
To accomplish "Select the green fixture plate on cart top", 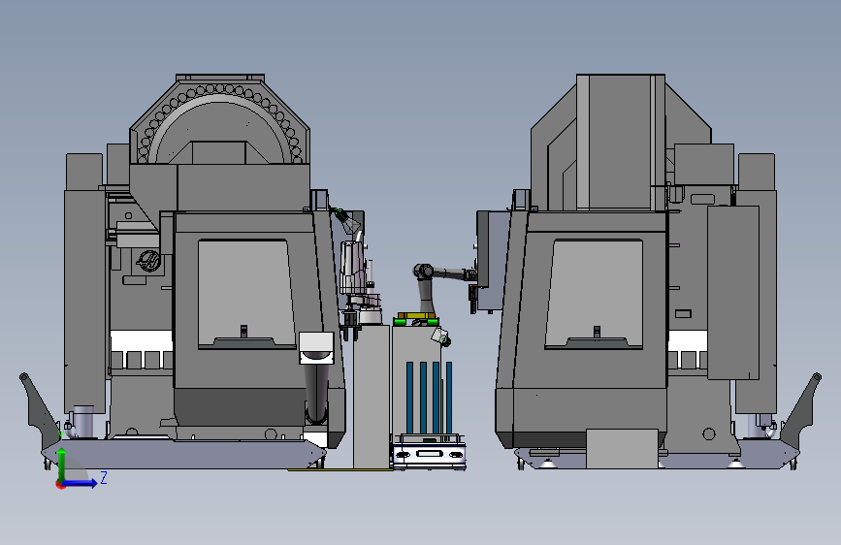I will tap(416, 321).
